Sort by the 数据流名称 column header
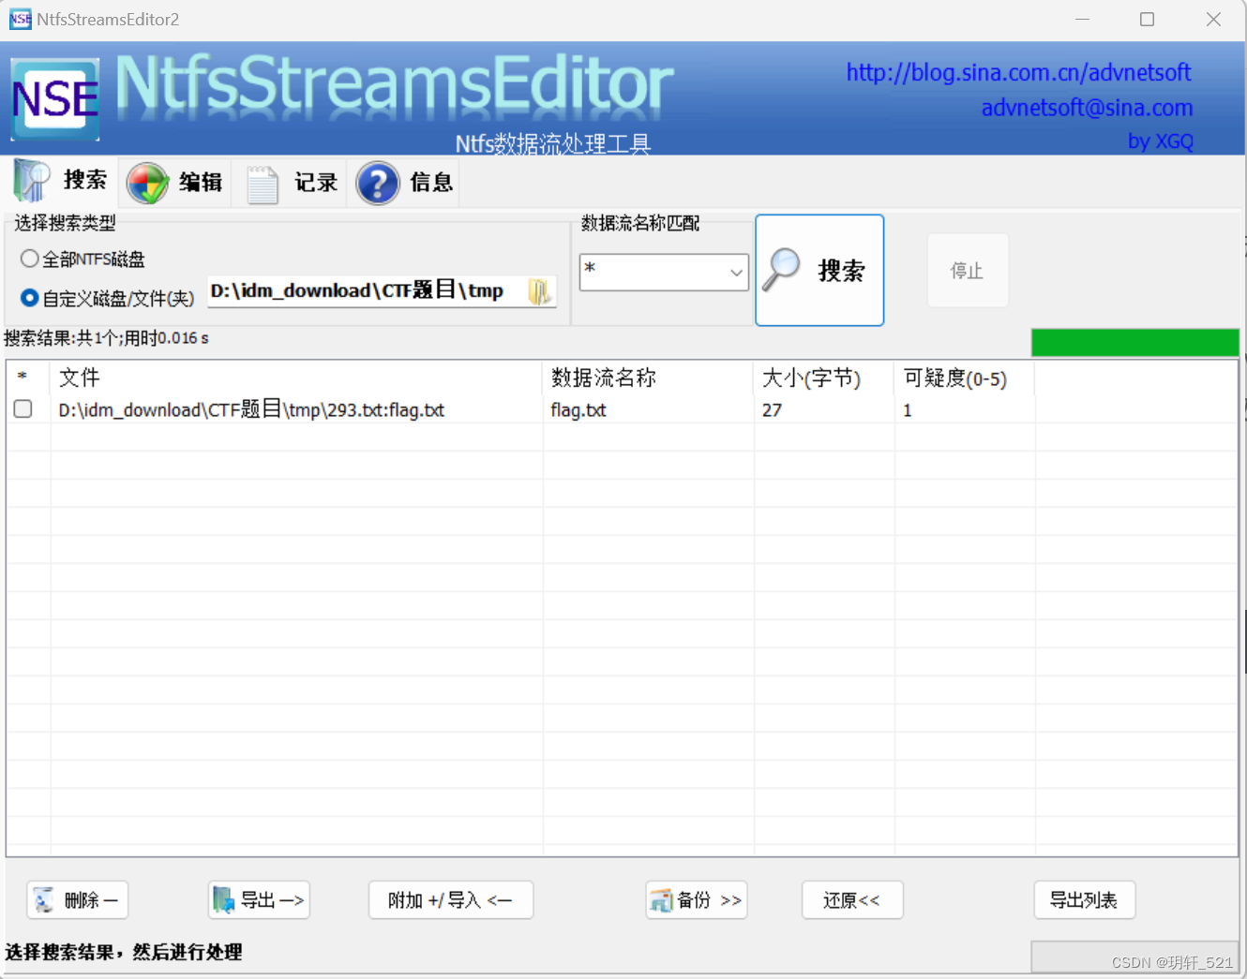 pos(648,378)
